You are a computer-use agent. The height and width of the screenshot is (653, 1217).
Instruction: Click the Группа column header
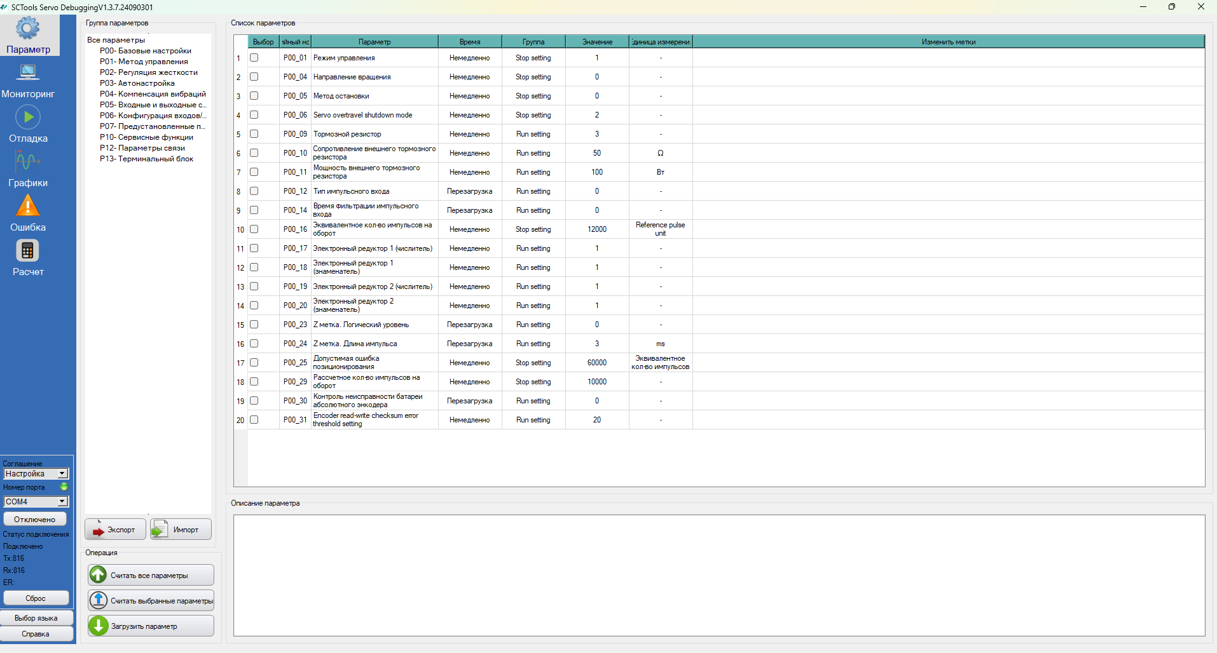point(533,42)
